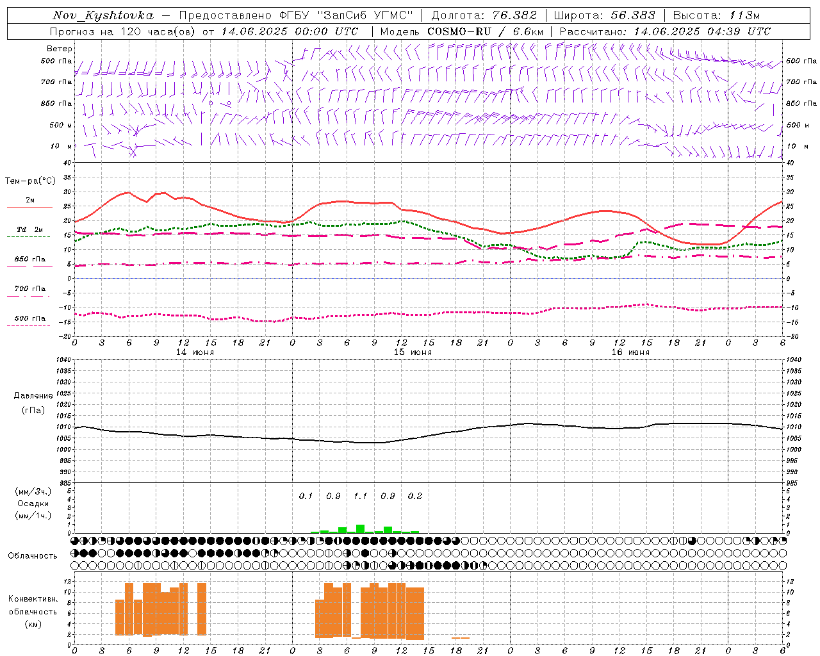Click the tallest green precipitation bar
Screen dimensions: 820x656
pos(361,529)
